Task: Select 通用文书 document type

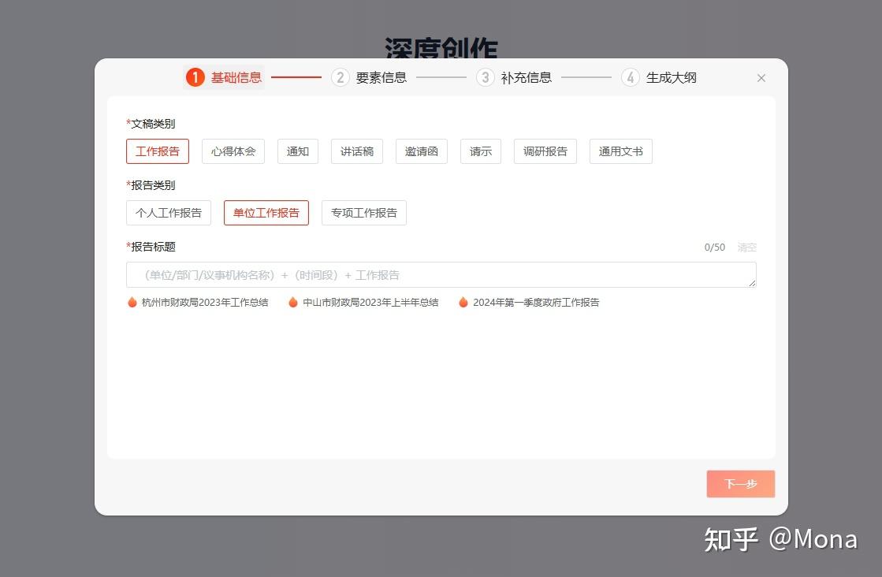Action: 621,151
